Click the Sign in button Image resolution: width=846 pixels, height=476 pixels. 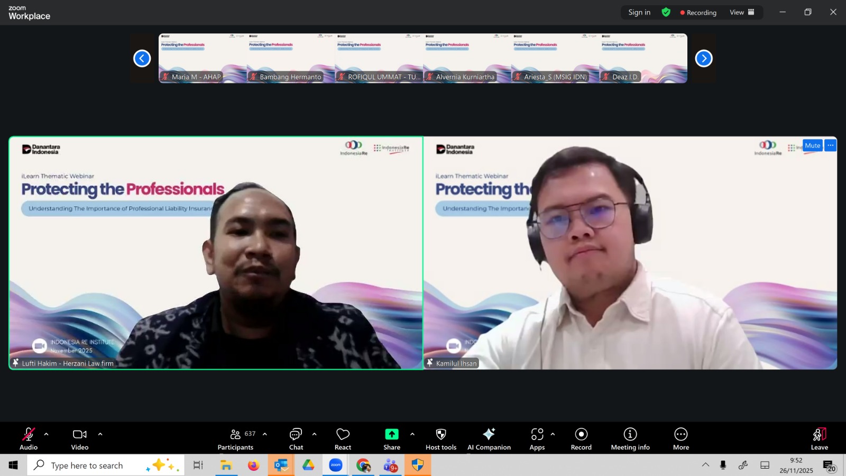[639, 12]
